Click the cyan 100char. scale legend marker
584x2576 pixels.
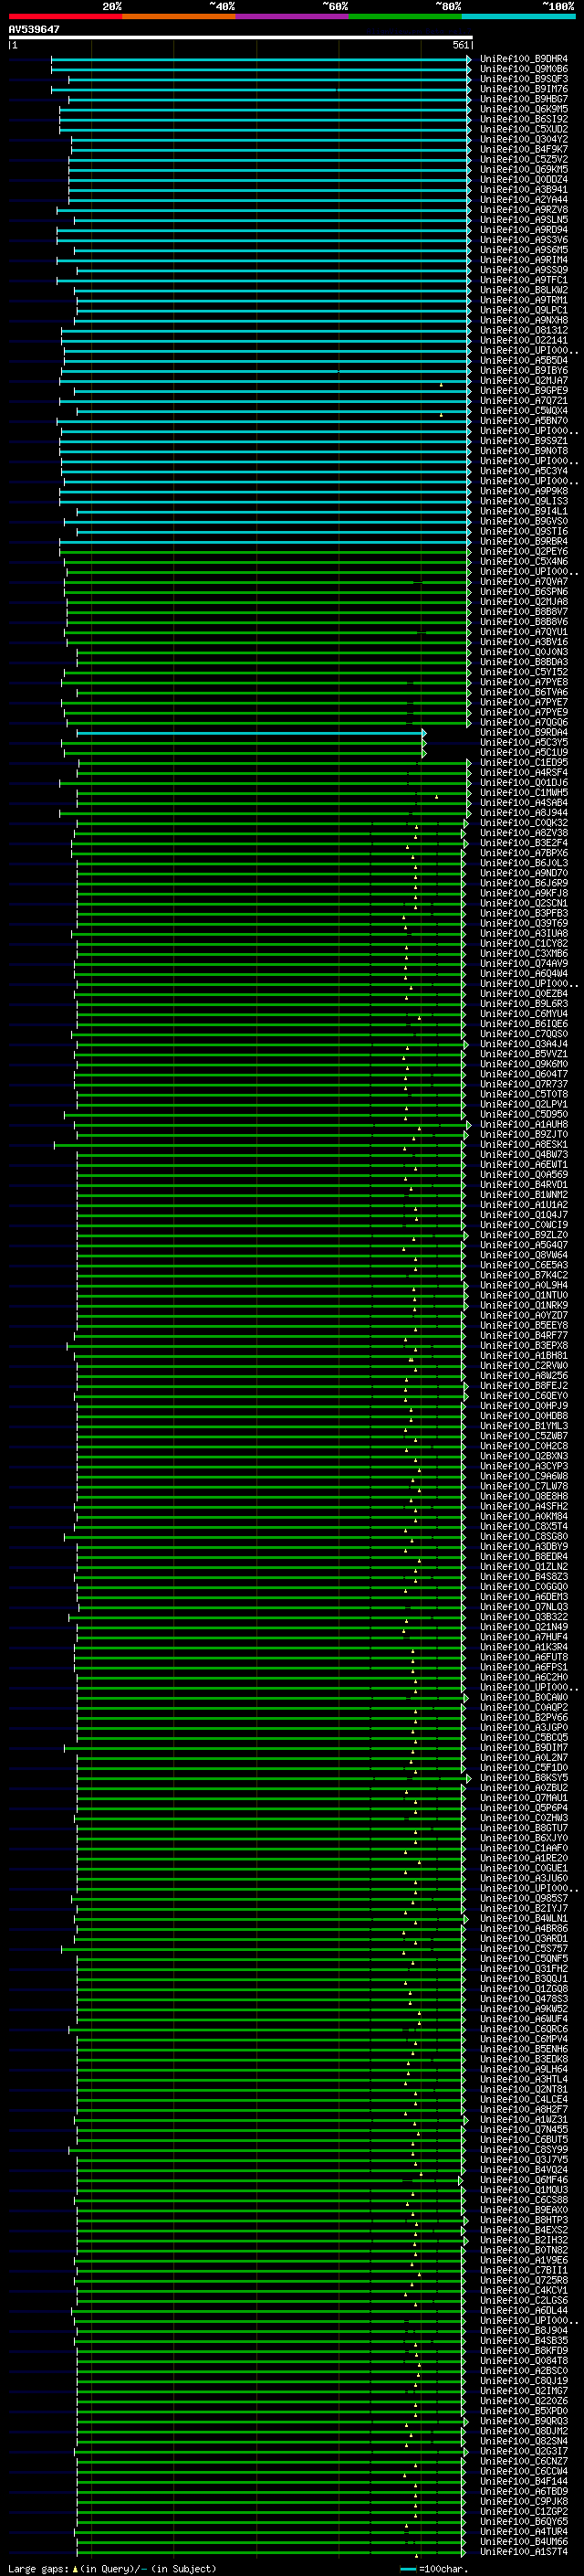click(407, 2569)
